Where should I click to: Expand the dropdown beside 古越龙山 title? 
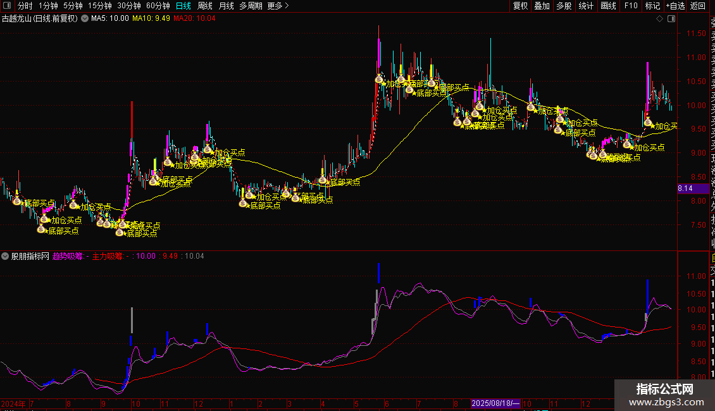[85, 19]
